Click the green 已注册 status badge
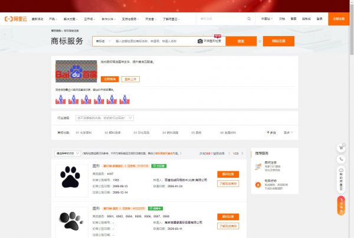Viewport: 354px width, 238px height. 159,166
